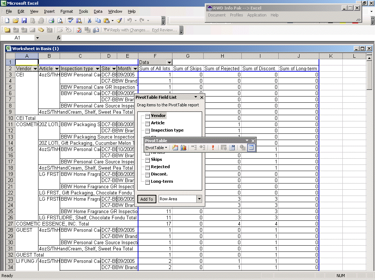Image resolution: width=375 pixels, height=280 pixels.
Task: Click the Create Outlook Task clipboard icon
Action: point(79,30)
